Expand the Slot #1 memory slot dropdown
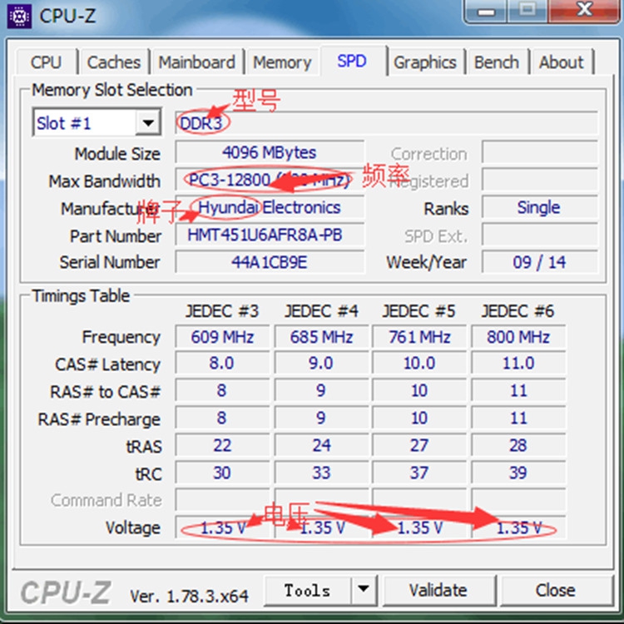 coord(148,123)
